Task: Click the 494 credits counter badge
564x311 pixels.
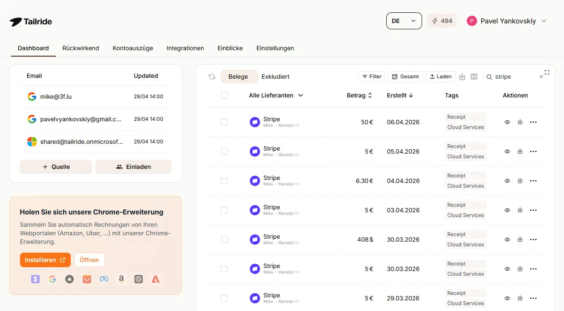Action: pyautogui.click(x=442, y=20)
